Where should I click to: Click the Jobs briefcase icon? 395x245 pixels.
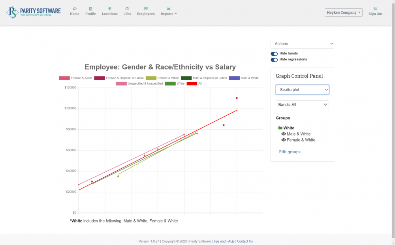[x=127, y=9]
